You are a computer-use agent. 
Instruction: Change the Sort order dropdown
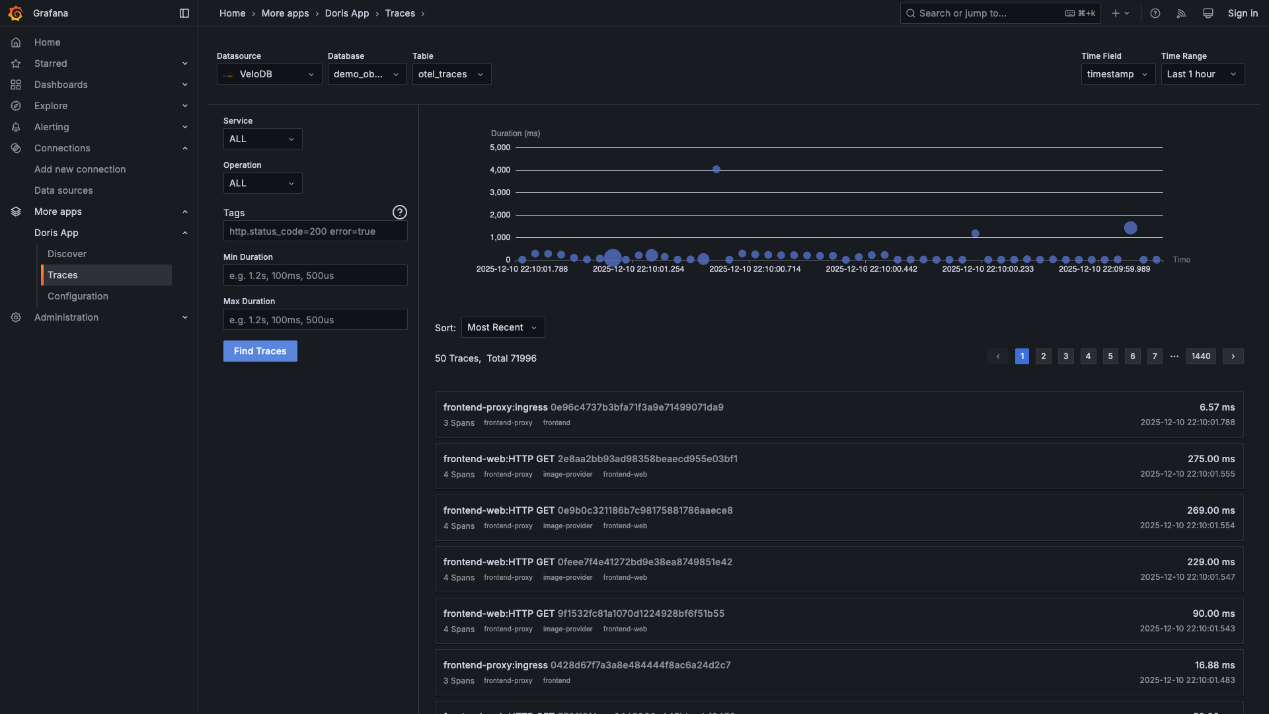(x=502, y=327)
